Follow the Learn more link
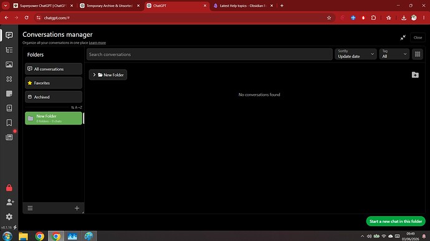Screen dimensions: 430x241 97,43
